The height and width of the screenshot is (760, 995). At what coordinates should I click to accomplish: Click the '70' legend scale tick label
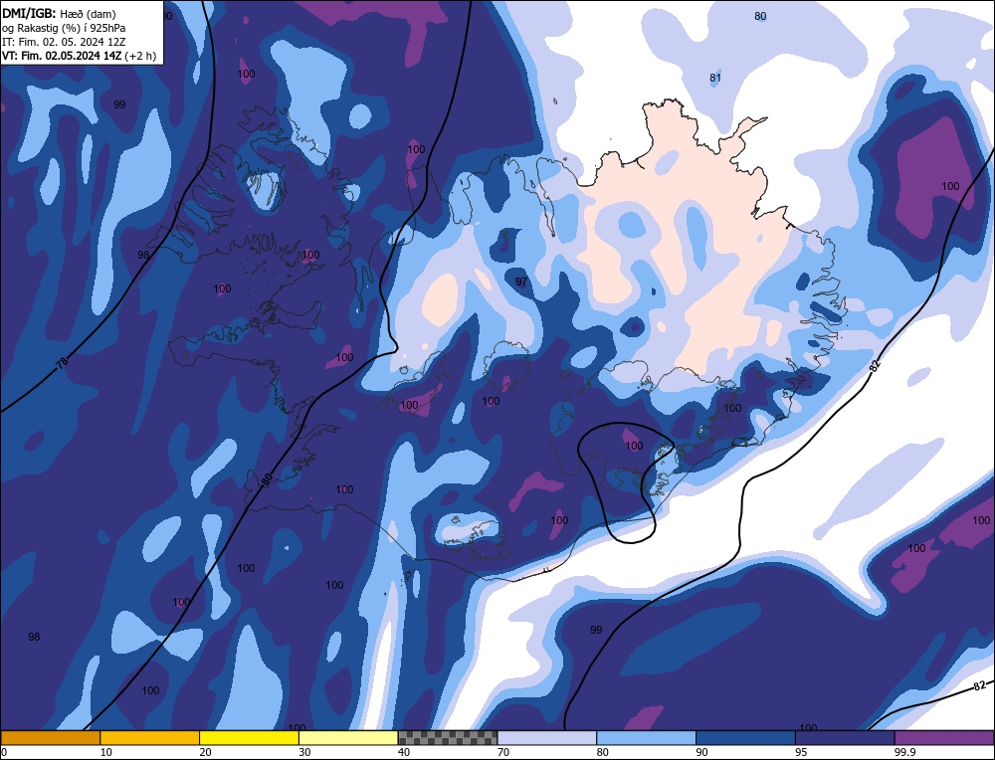pyautogui.click(x=503, y=752)
